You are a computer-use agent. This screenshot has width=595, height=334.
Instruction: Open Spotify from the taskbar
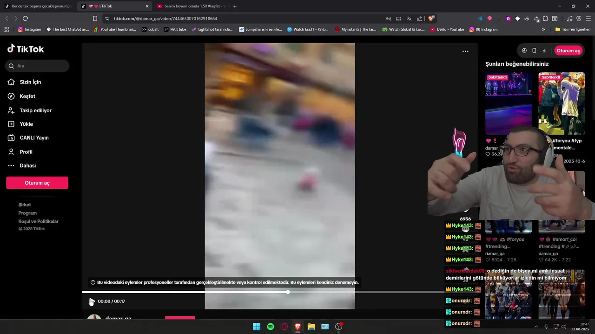pos(271,327)
